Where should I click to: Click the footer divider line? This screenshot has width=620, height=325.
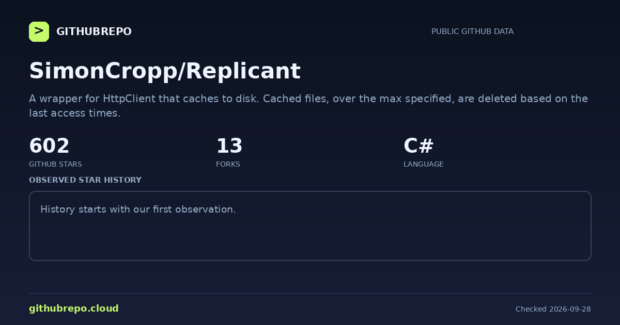click(310, 293)
